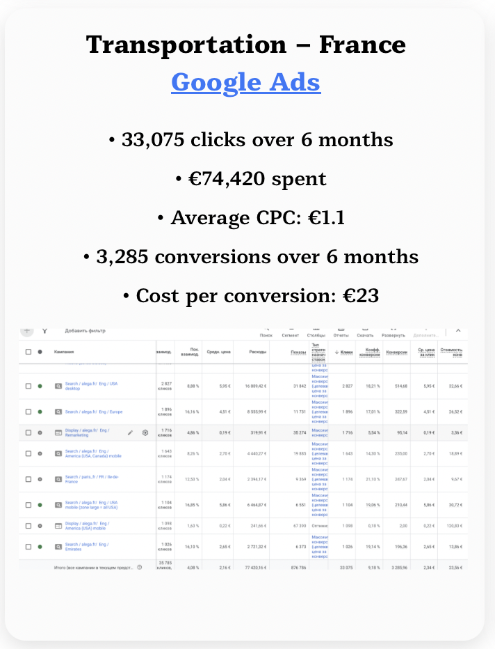Open settings gear on Remarketing campaign row
The width and height of the screenshot is (495, 649).
coord(145,432)
